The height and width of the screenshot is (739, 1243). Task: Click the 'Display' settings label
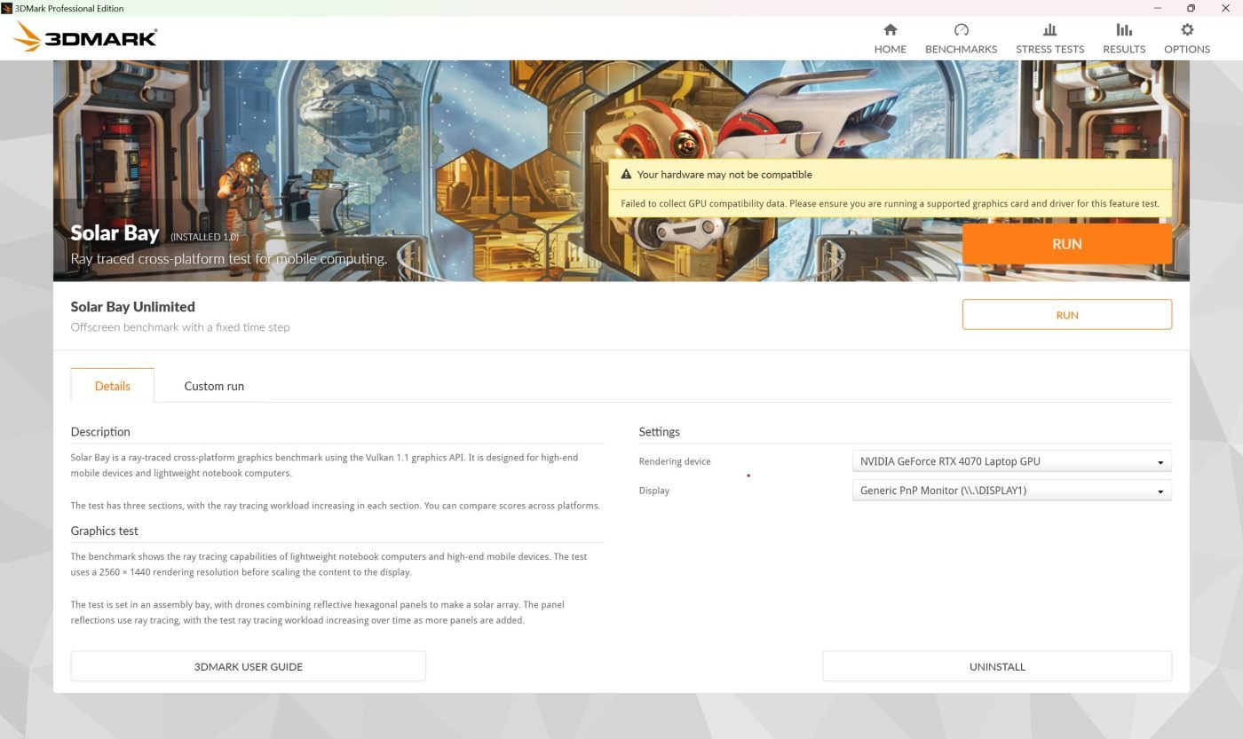coord(654,491)
